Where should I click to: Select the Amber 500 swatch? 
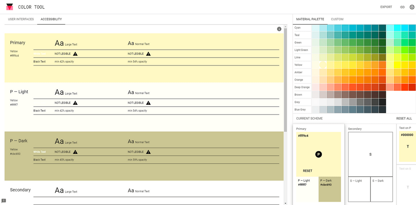pyautogui.click(x=352, y=73)
